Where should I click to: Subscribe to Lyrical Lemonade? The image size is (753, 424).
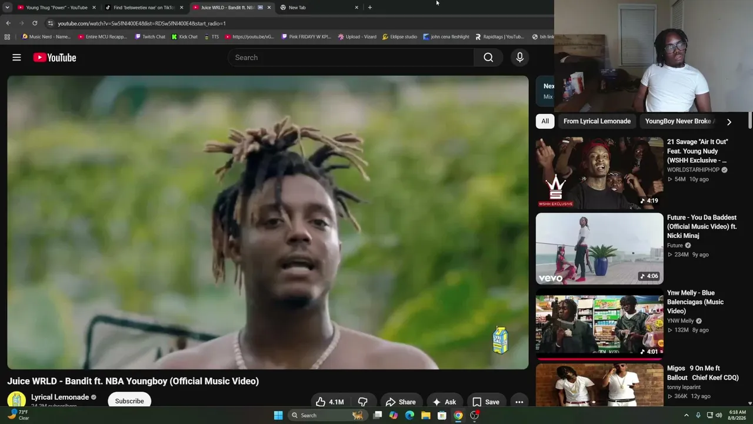[x=129, y=401]
